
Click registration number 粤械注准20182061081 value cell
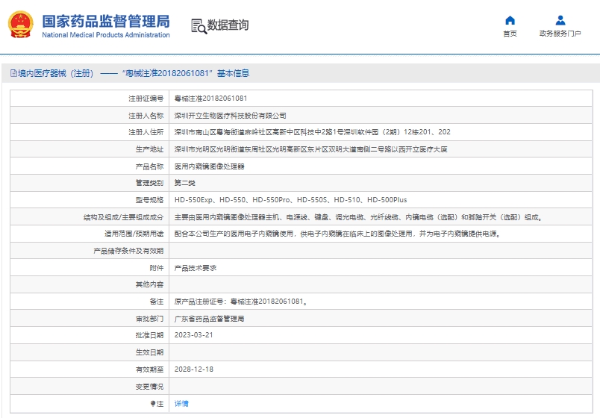pyautogui.click(x=210, y=99)
